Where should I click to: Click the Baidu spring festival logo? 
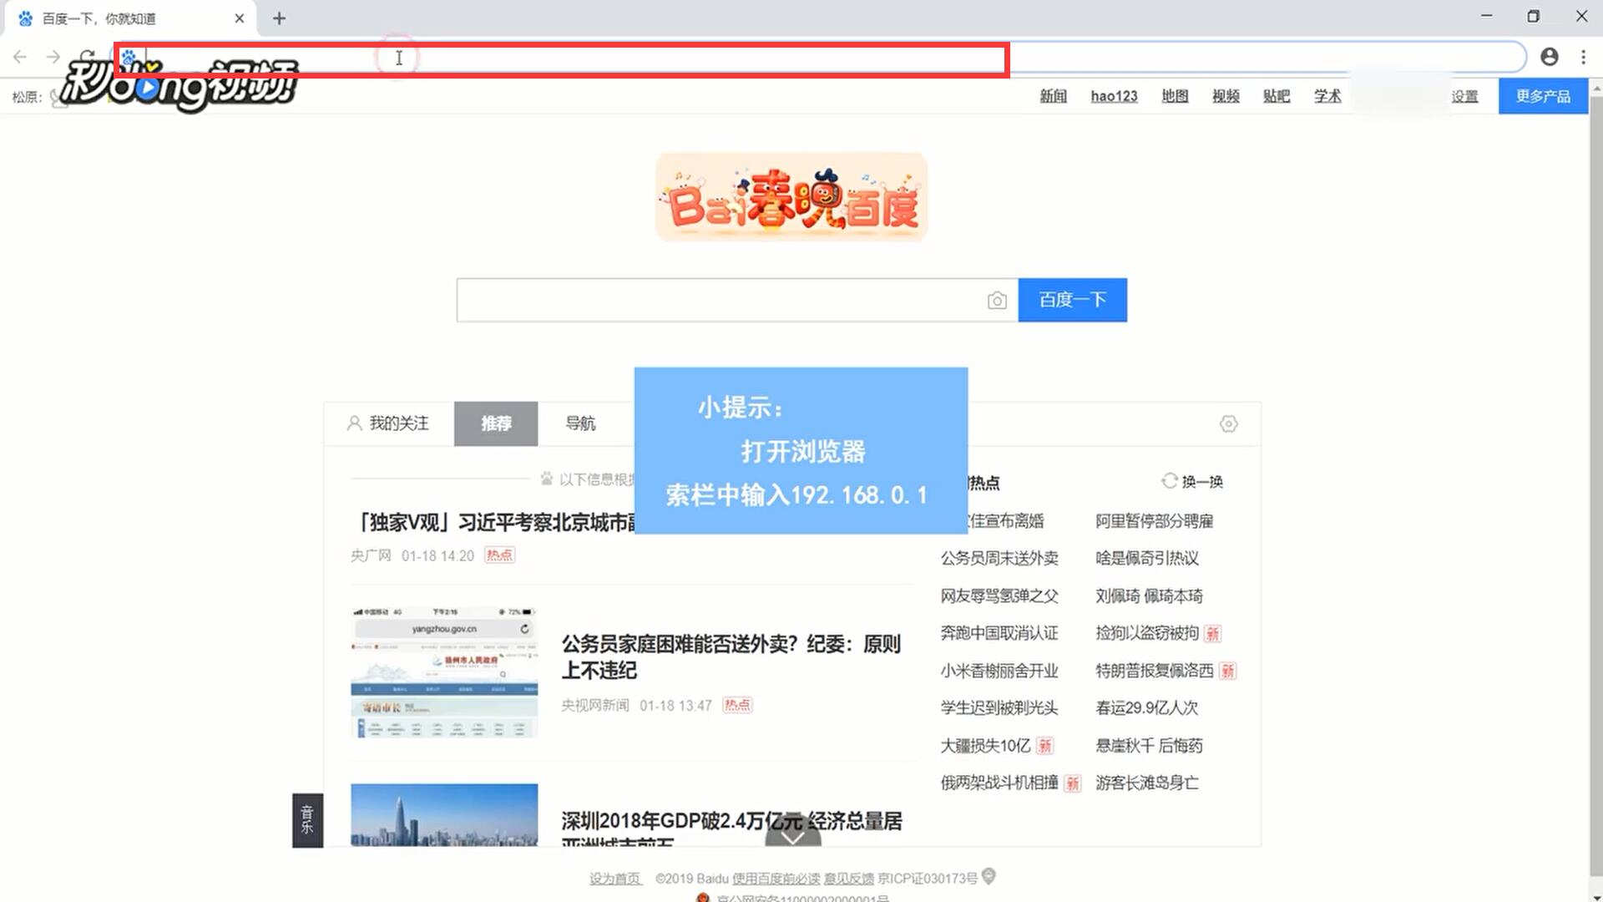pyautogui.click(x=791, y=197)
